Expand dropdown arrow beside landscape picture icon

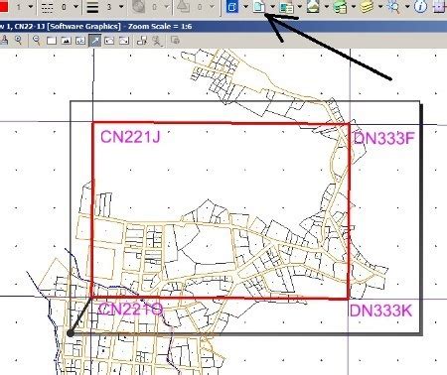click(327, 6)
